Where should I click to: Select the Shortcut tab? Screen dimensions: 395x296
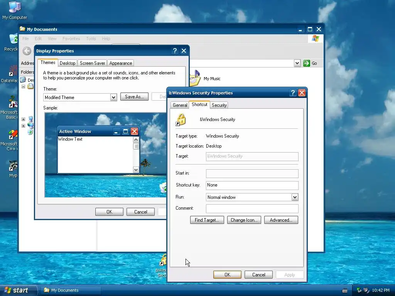199,104
